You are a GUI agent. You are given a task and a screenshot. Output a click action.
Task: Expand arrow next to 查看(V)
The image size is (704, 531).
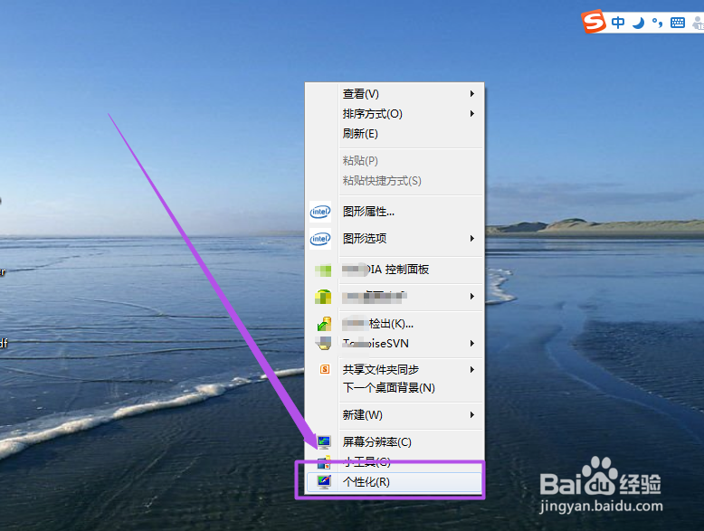[471, 94]
